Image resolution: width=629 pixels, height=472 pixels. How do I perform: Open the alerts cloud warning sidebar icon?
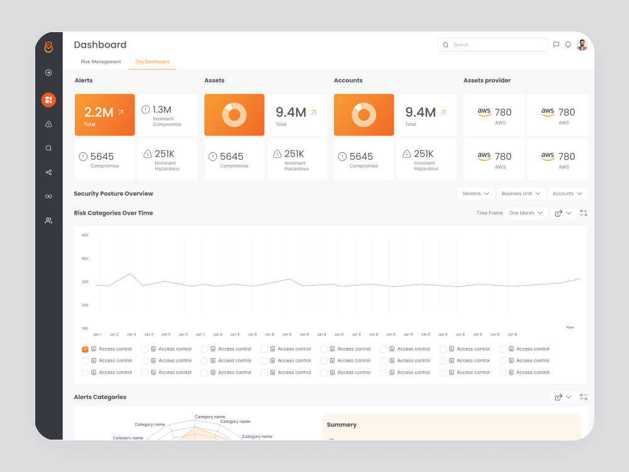tap(48, 124)
